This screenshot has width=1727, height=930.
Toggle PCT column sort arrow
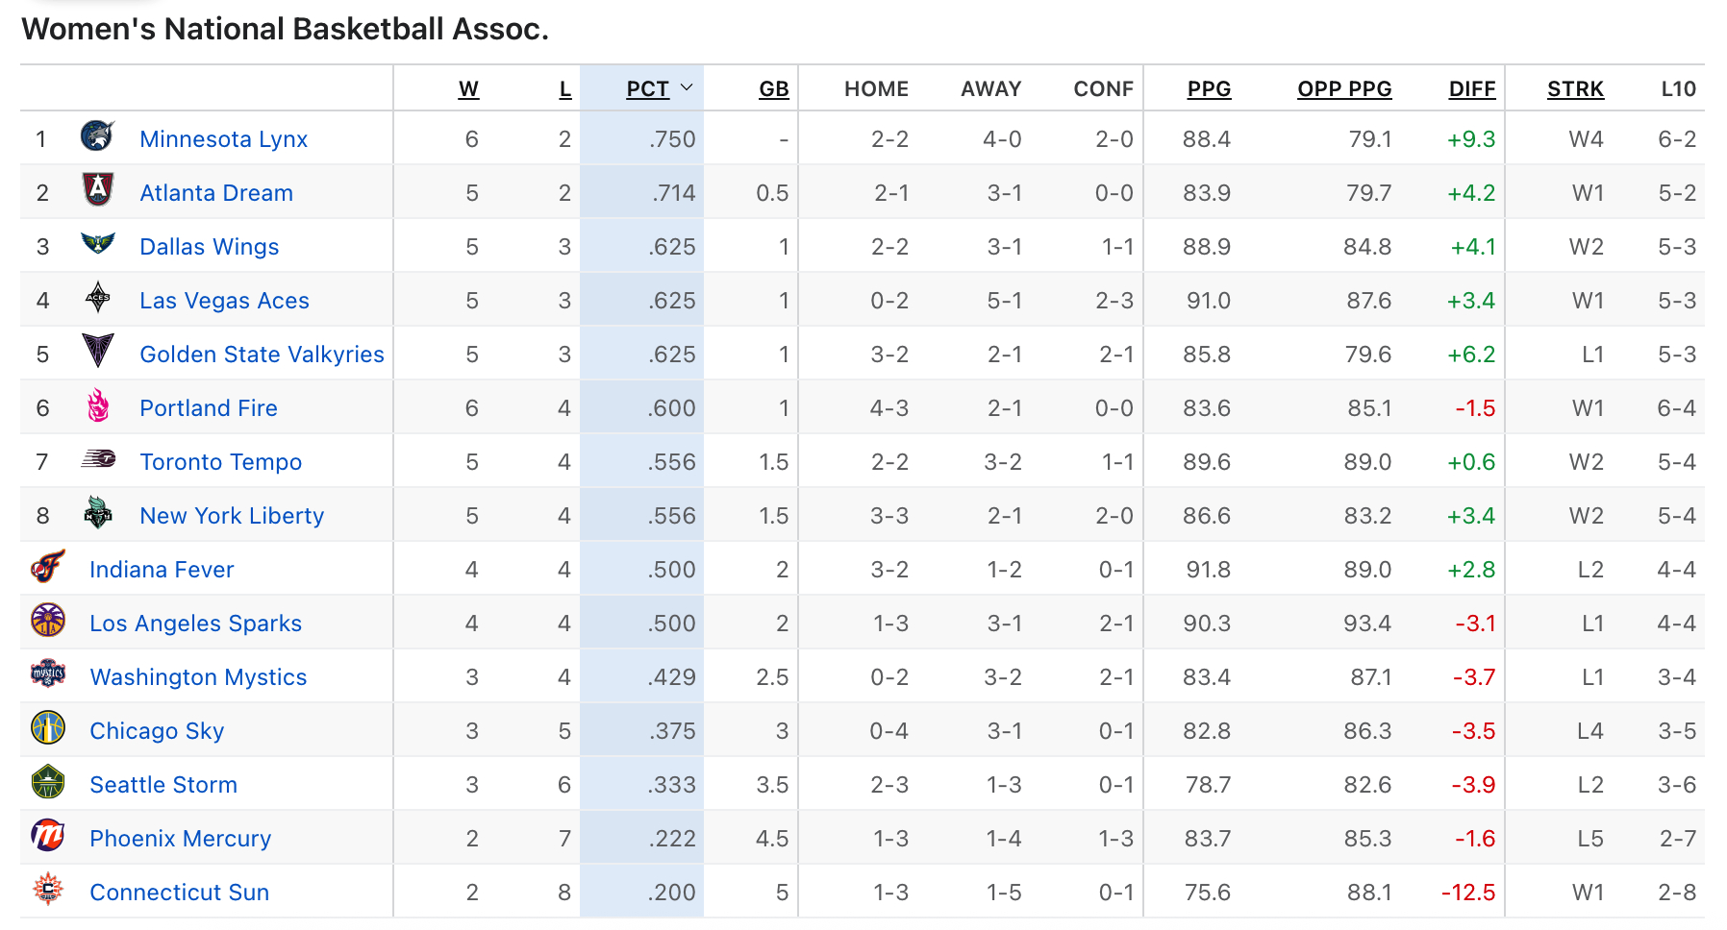coord(687,87)
